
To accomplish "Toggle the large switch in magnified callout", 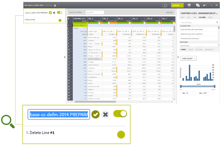I will [120, 114].
